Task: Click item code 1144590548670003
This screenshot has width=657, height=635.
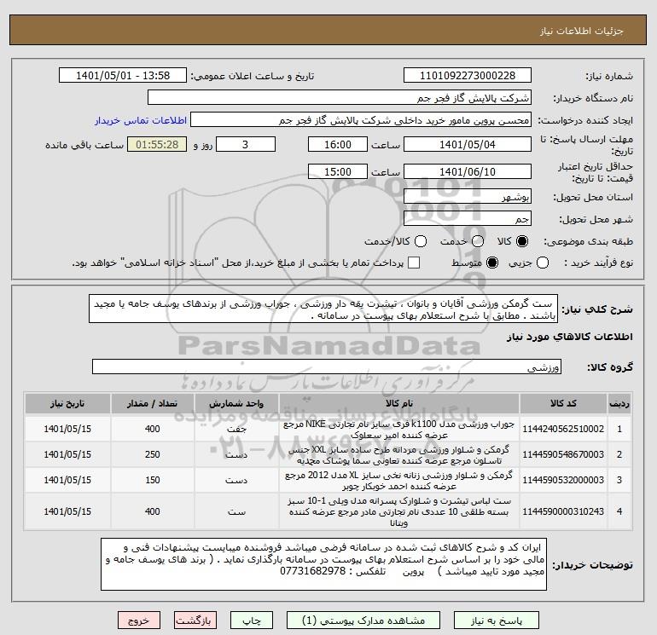Action: [563, 455]
